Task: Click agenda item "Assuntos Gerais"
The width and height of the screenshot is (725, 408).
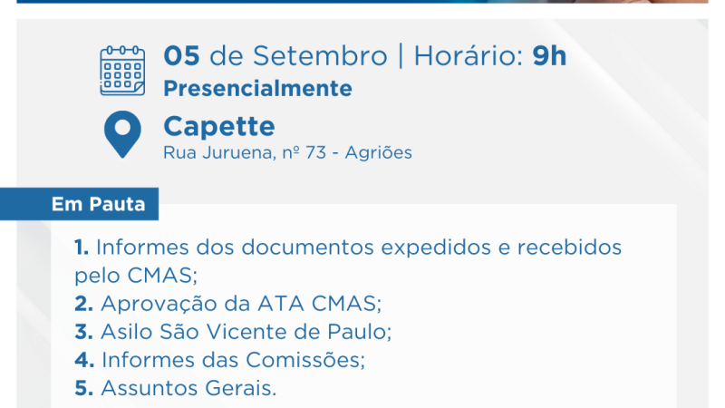Action: [x=188, y=388]
